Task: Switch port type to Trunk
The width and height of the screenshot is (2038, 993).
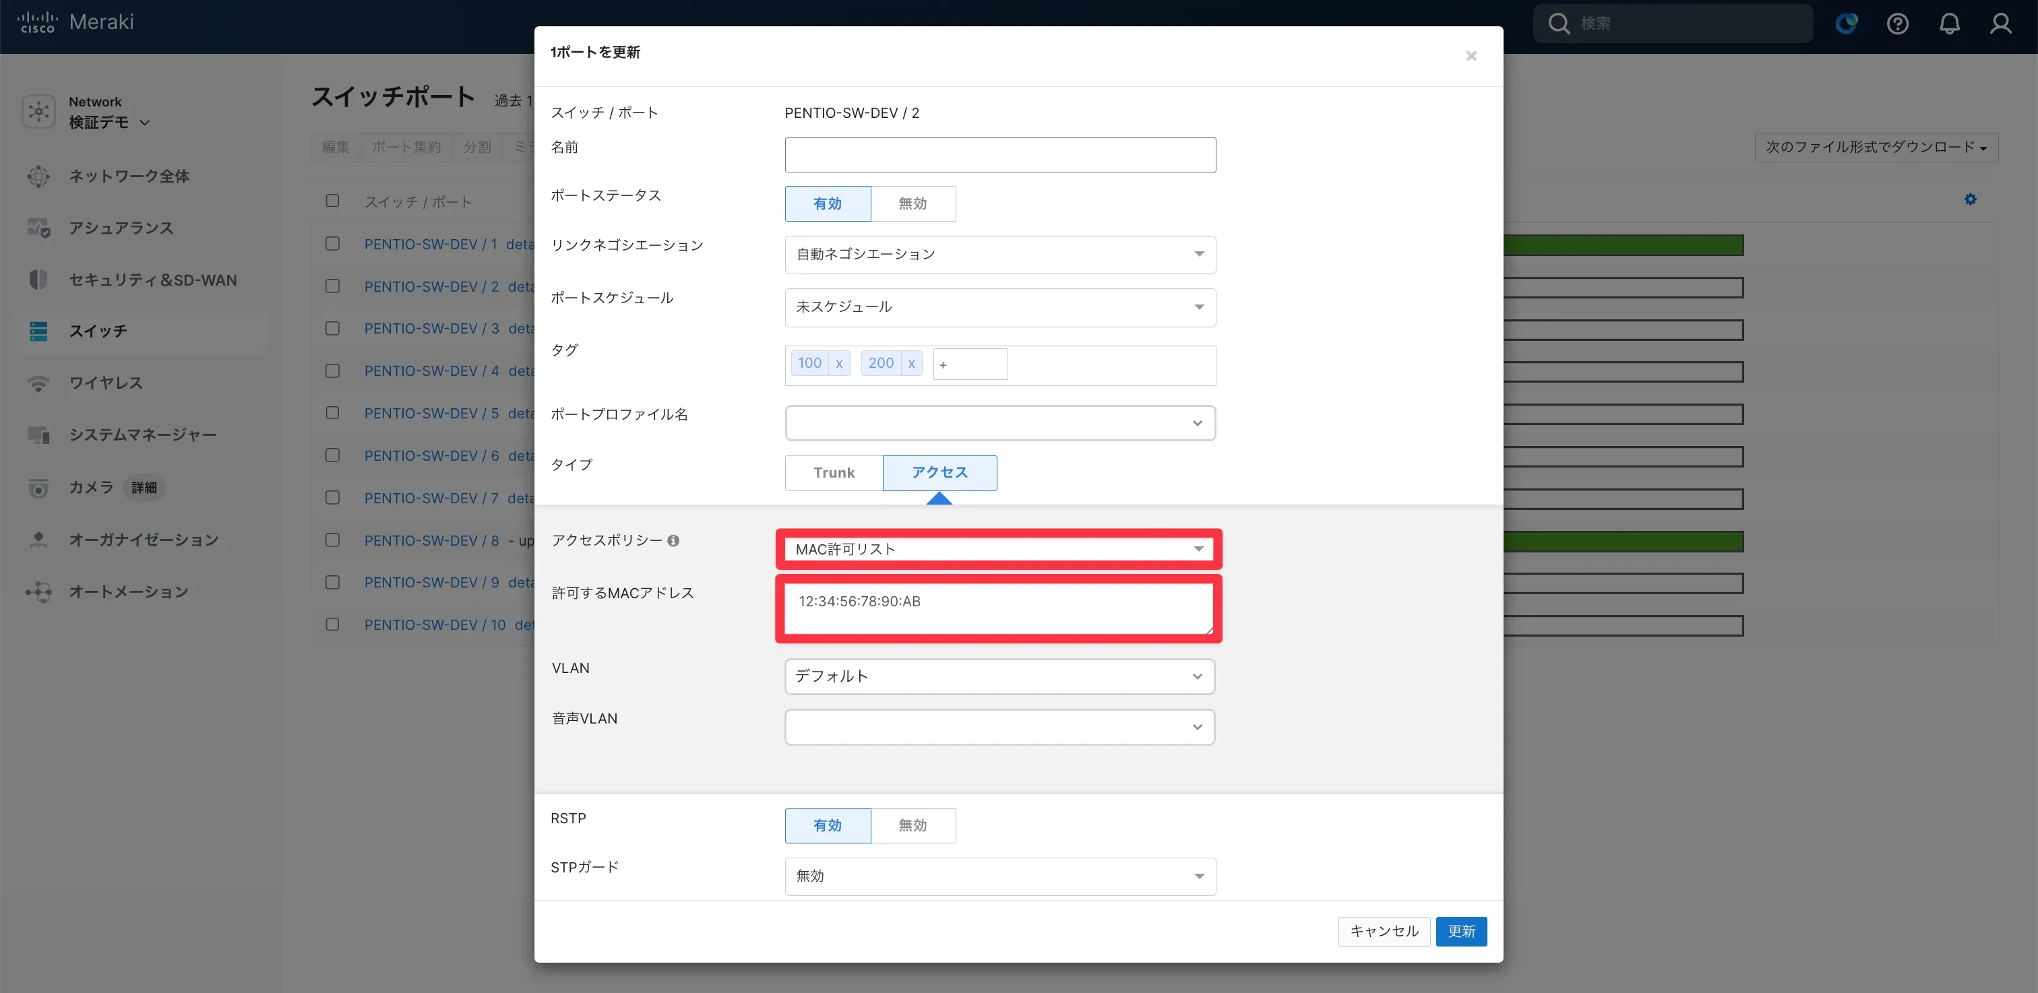Action: [x=833, y=473]
